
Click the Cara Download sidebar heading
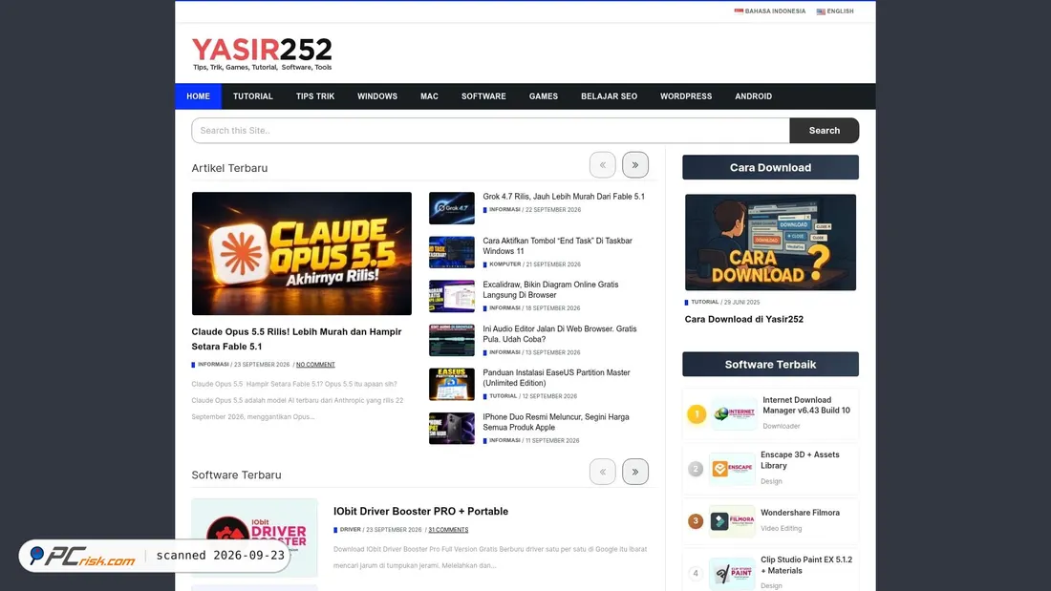point(770,167)
